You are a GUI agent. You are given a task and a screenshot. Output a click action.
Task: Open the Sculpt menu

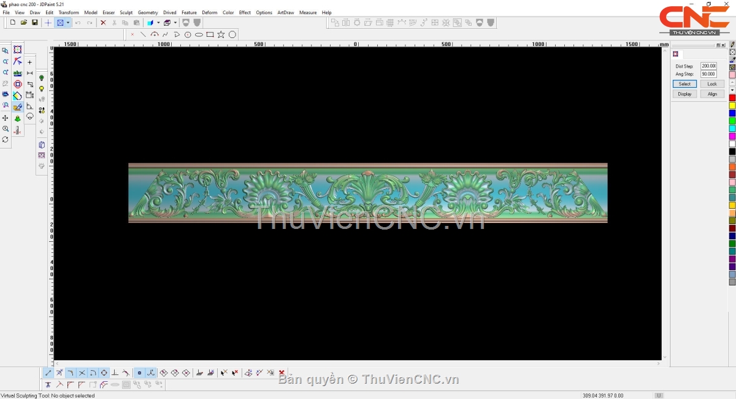coord(126,12)
